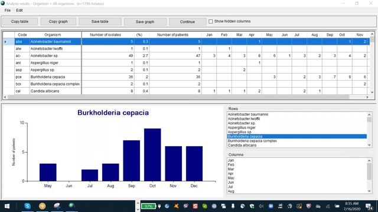378x212 pixels.
Task: Click the 'aba' code cell
Action: pos(22,42)
